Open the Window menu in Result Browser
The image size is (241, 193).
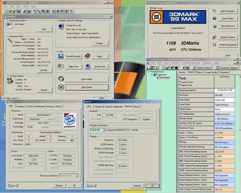point(207,63)
